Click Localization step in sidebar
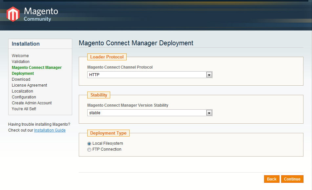Screen dimensions: 312x190 [x=22, y=91]
